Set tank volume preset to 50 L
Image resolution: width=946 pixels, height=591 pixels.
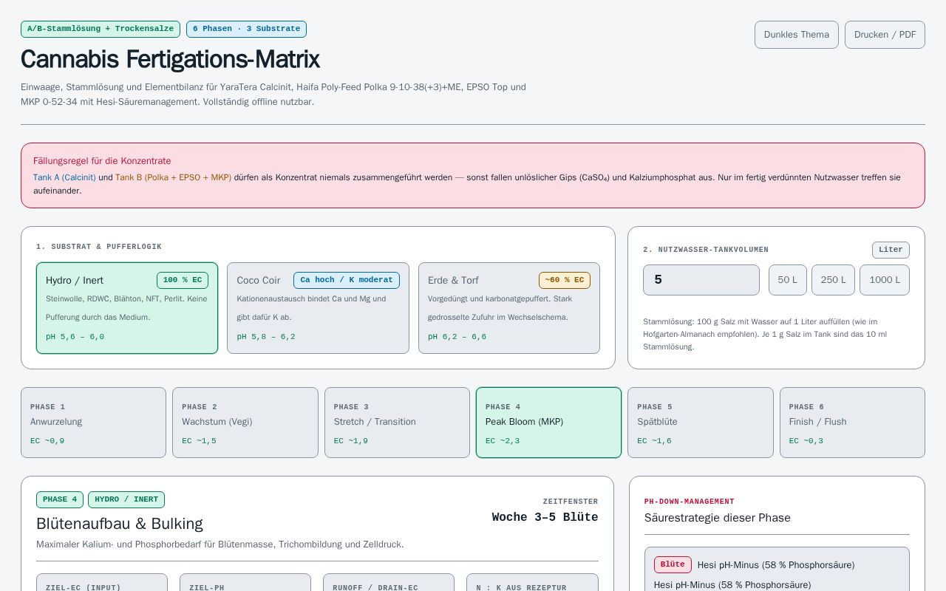point(788,280)
